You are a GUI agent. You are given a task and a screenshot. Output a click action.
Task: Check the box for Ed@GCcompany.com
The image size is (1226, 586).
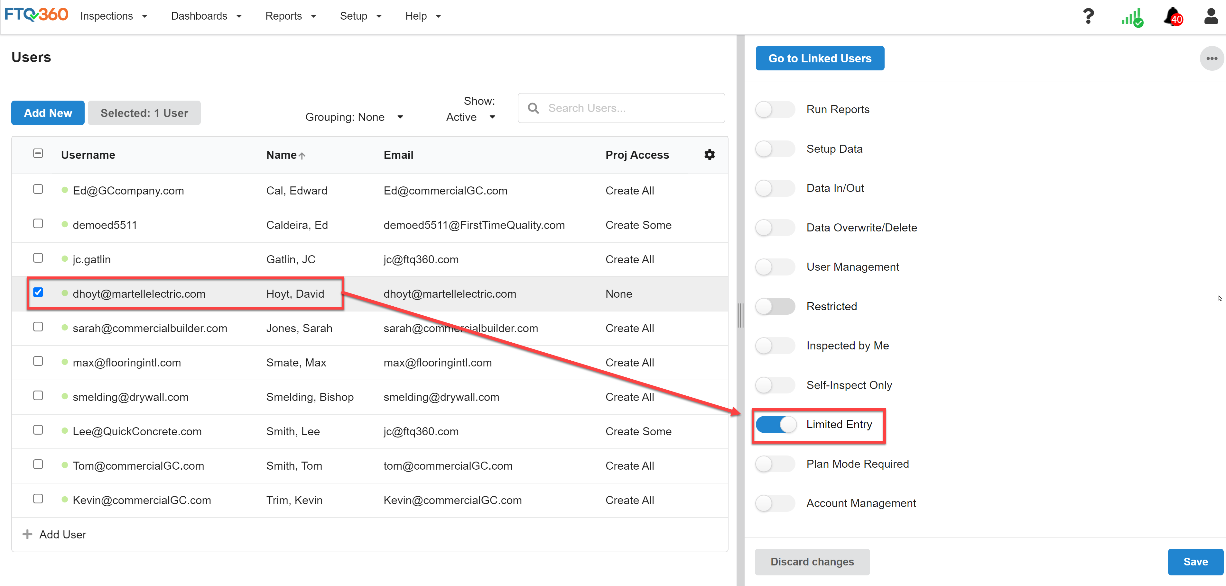pos(38,189)
